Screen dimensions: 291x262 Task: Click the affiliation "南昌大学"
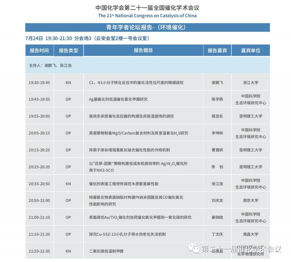251,234
